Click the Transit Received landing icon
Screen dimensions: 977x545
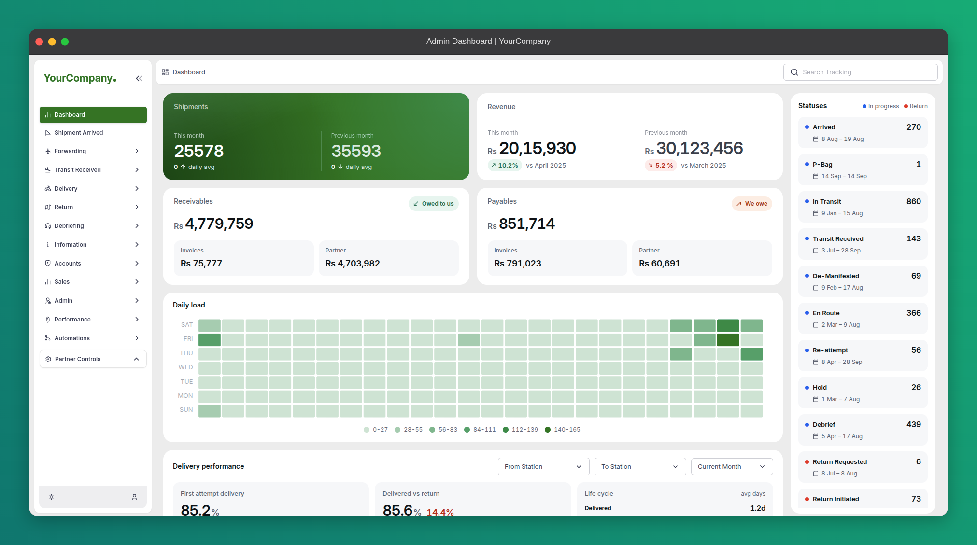point(48,170)
